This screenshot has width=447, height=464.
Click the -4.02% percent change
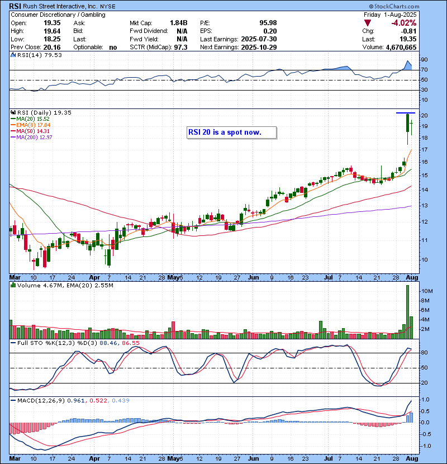point(404,23)
